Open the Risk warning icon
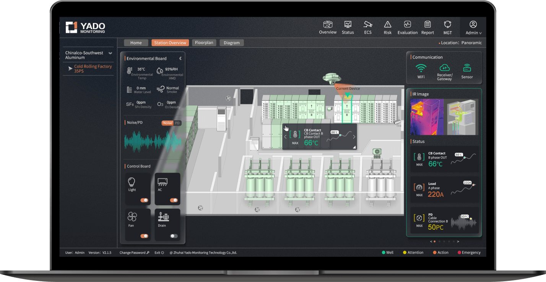 click(388, 24)
